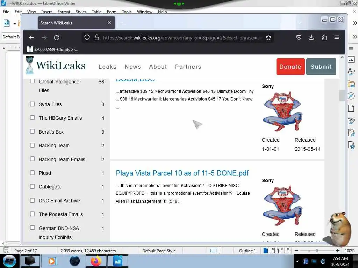Open New document dropdown arrow

click(x=15, y=23)
